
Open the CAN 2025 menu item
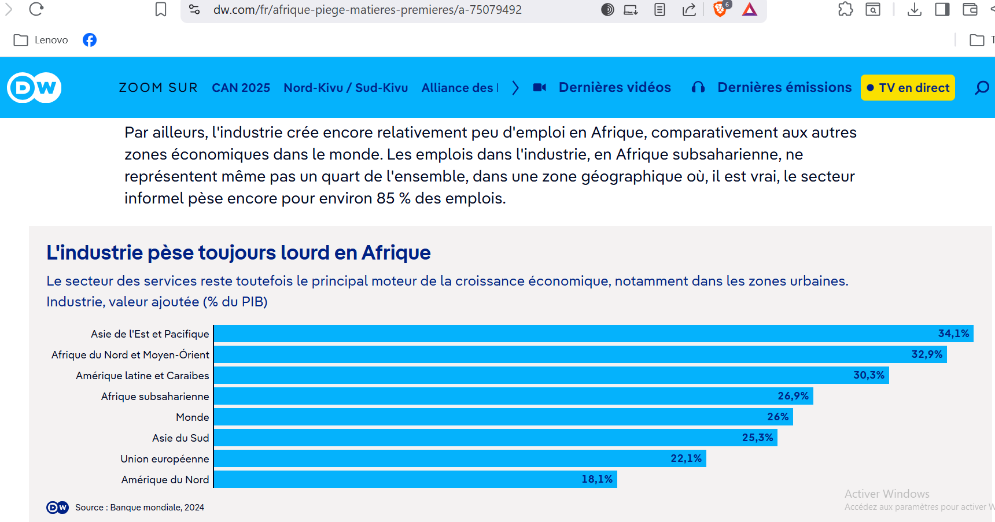click(241, 88)
